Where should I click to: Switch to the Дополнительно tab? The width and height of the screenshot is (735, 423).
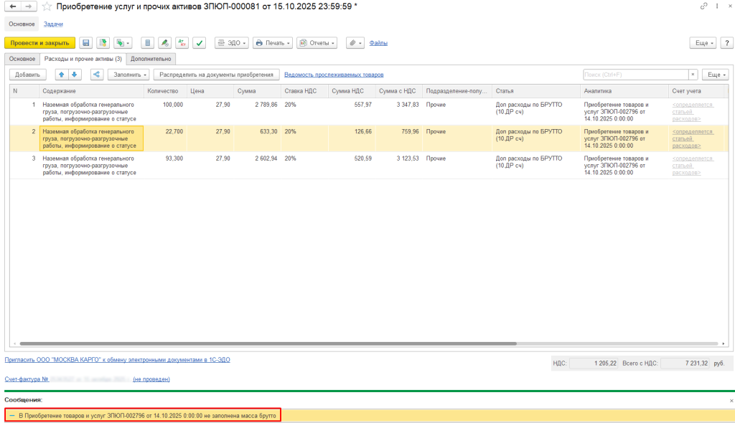tap(151, 59)
